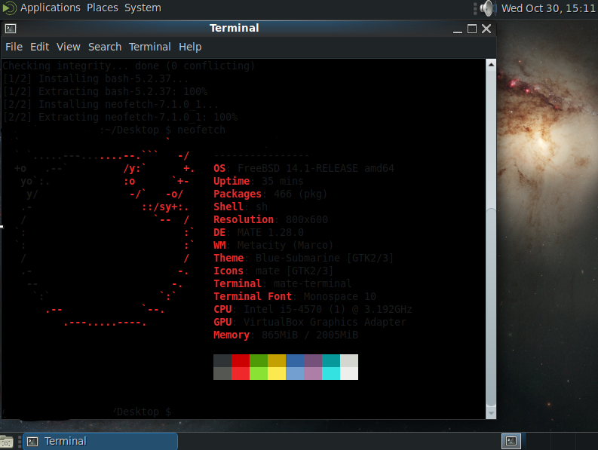Image resolution: width=598 pixels, height=450 pixels.
Task: Click the 'Blue-Submarine [GTK2/3]' theme value
Action: pyautogui.click(x=324, y=258)
